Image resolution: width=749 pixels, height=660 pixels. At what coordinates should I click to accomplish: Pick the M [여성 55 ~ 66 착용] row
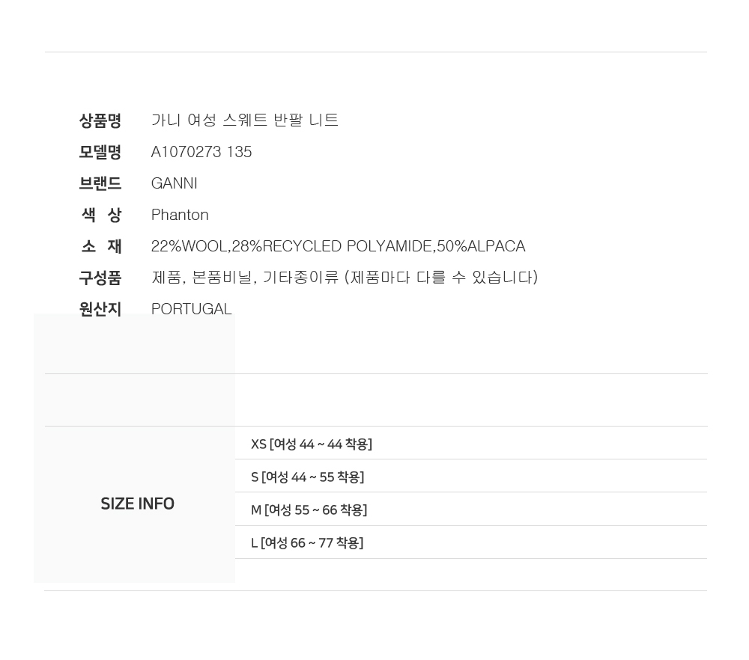pyautogui.click(x=309, y=510)
